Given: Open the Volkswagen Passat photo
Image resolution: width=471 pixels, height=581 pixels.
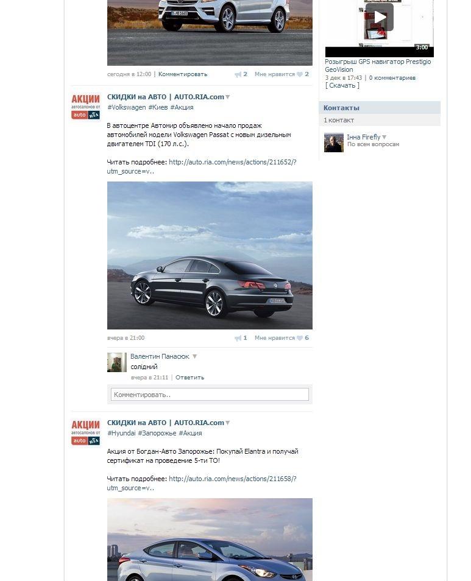Looking at the screenshot, I should [210, 255].
